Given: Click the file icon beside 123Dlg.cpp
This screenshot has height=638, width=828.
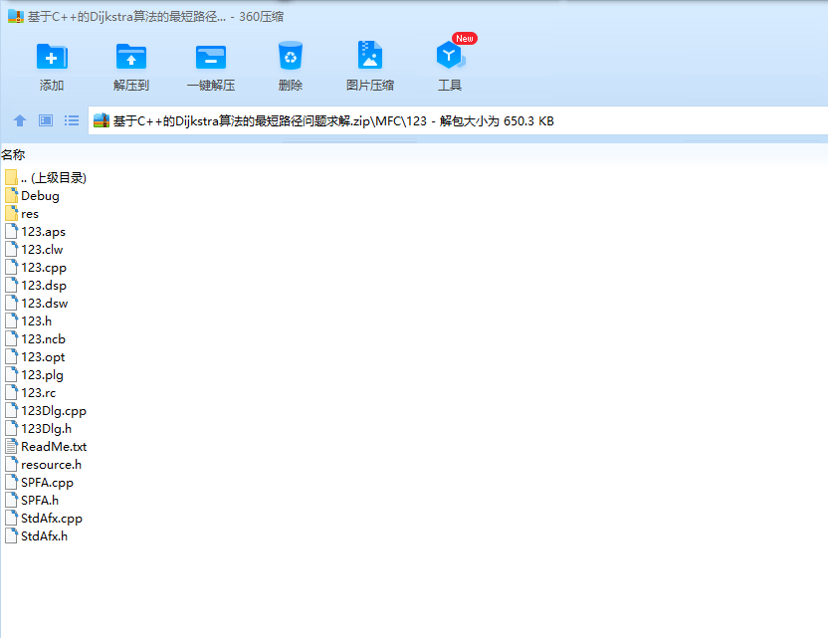Looking at the screenshot, I should [11, 410].
